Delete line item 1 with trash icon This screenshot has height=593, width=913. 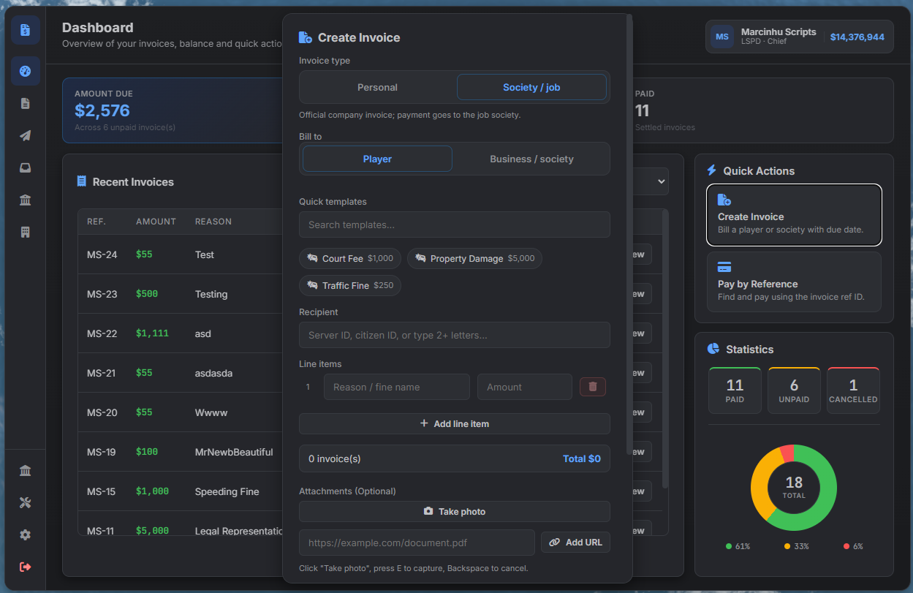pyautogui.click(x=593, y=387)
